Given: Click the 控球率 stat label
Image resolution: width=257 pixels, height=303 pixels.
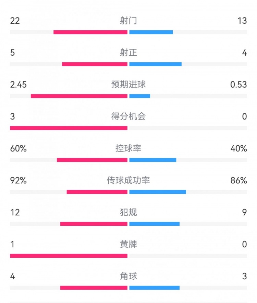Looking at the screenshot, I should coord(128,148).
